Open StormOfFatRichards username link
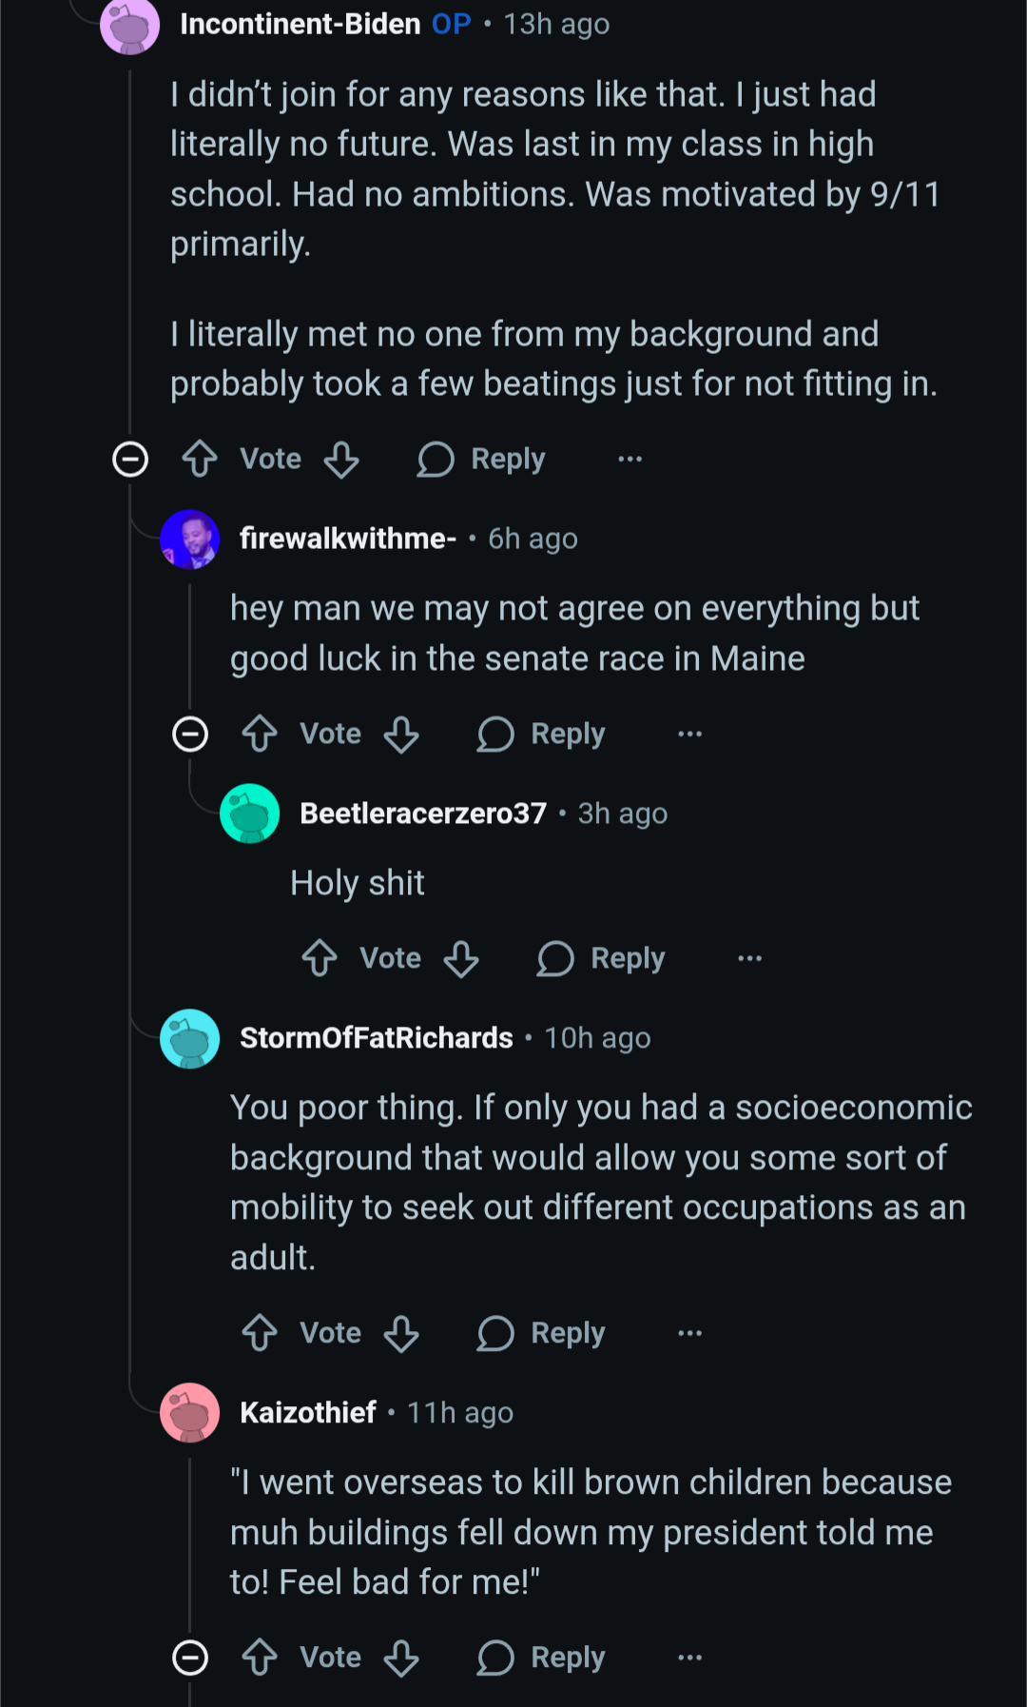Viewport: 1027px width, 1707px height. (376, 1037)
